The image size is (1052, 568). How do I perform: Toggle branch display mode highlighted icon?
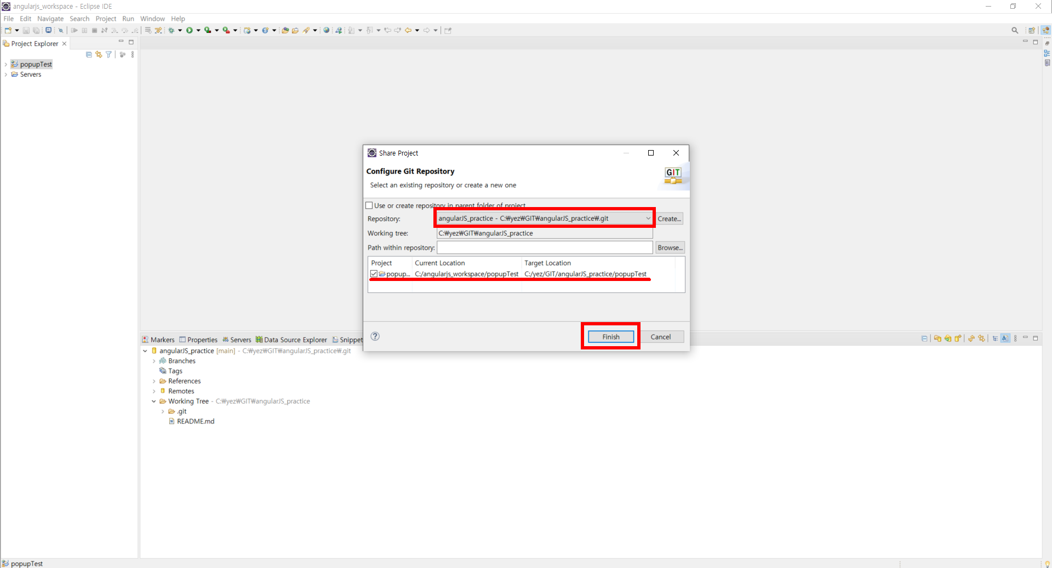(1005, 338)
